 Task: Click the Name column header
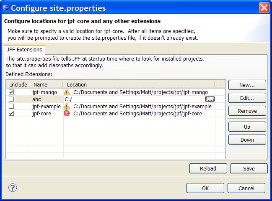[41, 84]
